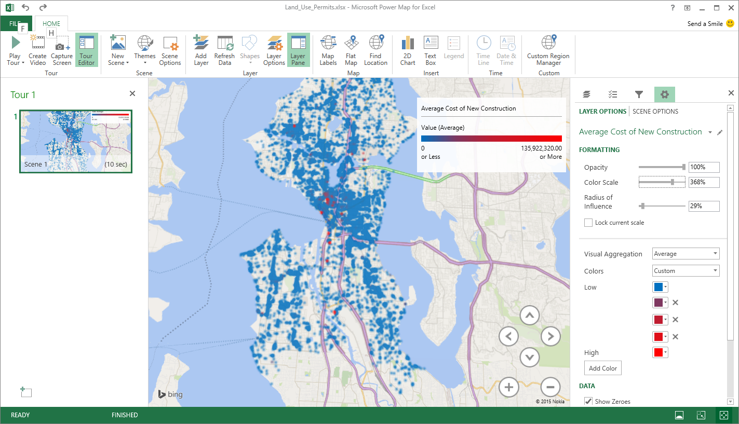Adjust the Opacity slider
Screen dimensions: 739x424
tap(662, 167)
